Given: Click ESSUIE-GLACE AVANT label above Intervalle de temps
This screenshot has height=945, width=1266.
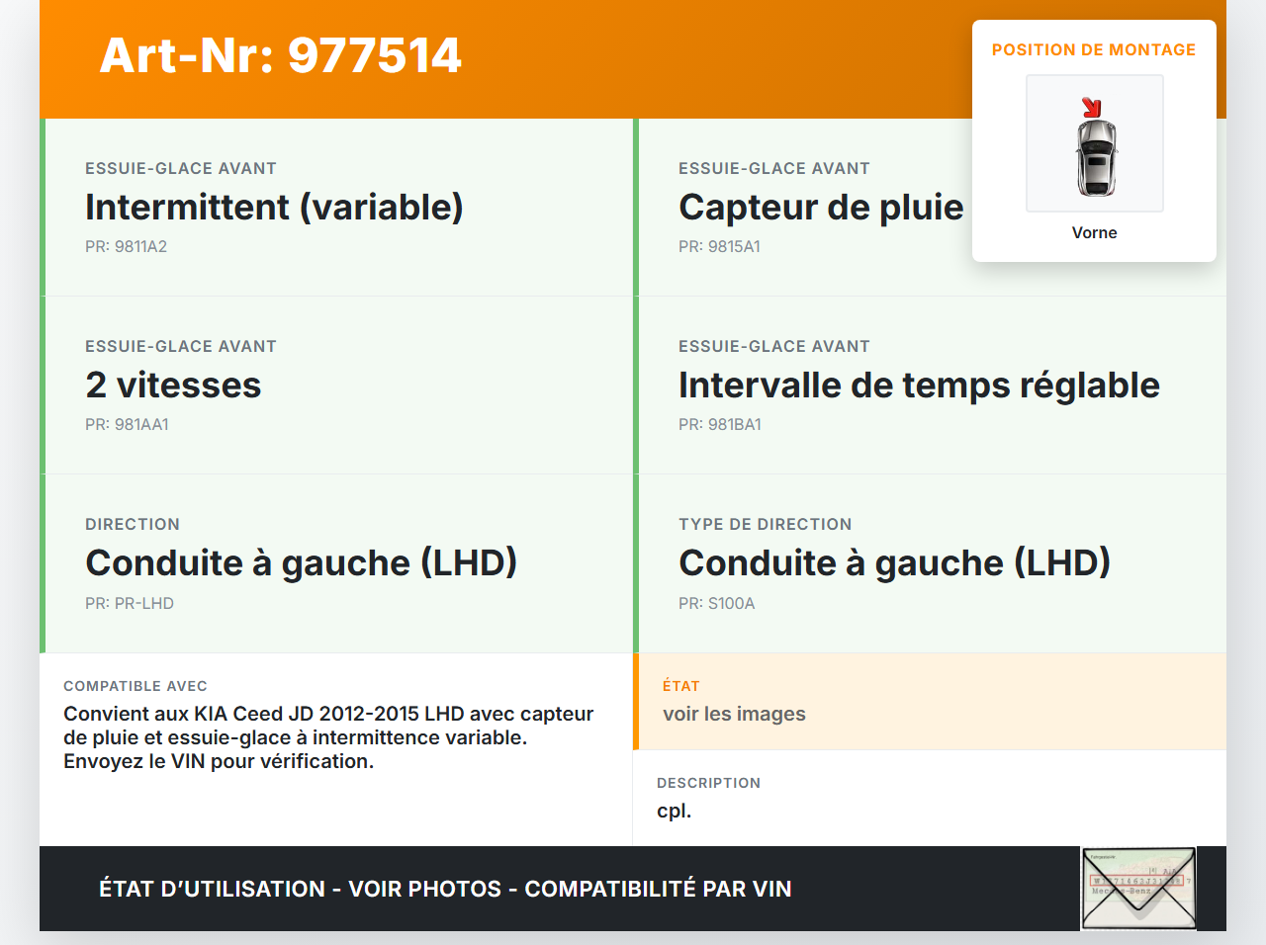Looking at the screenshot, I should (x=774, y=346).
